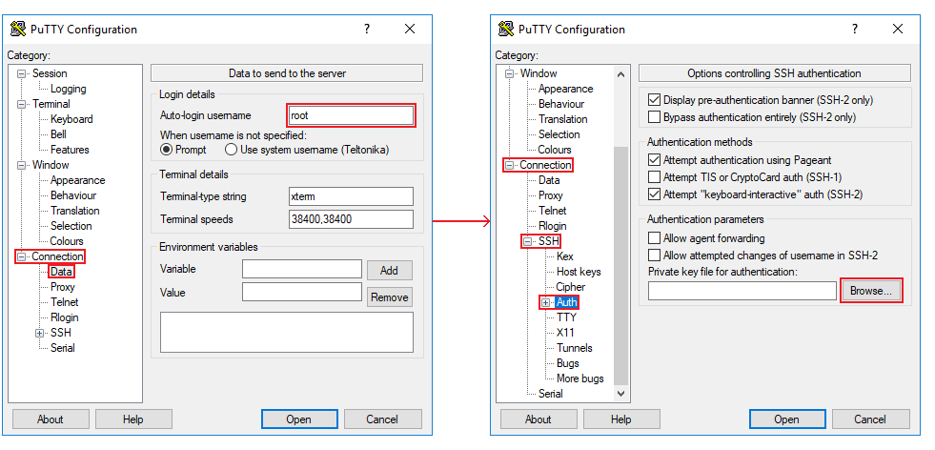Click the category list scroll down arrow
Viewport: 935px width, 450px height.
click(621, 393)
